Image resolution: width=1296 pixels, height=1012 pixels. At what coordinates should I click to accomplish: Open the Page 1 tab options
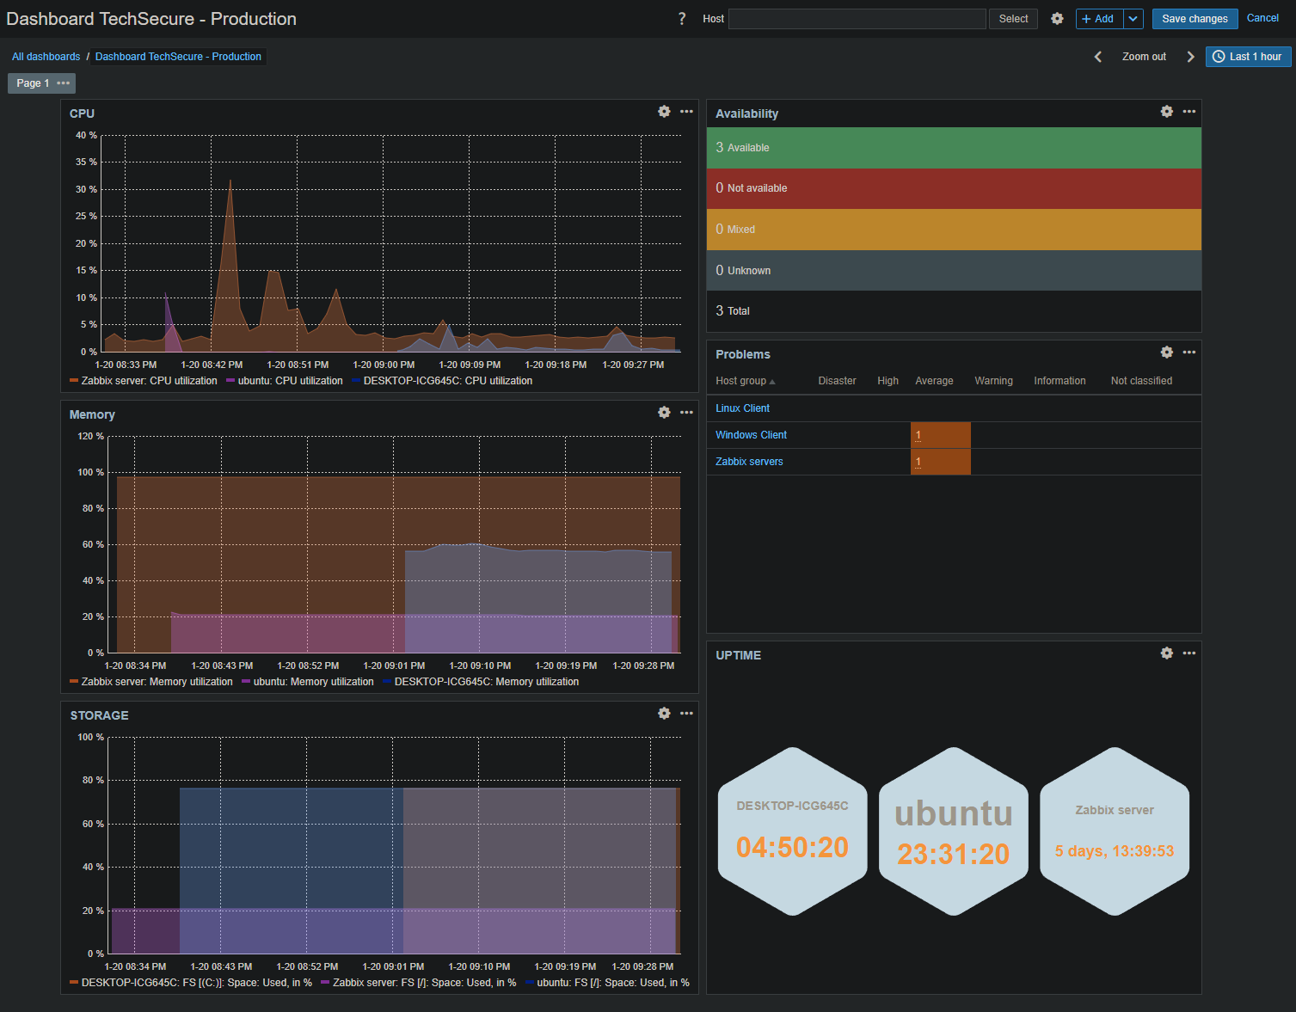(63, 83)
